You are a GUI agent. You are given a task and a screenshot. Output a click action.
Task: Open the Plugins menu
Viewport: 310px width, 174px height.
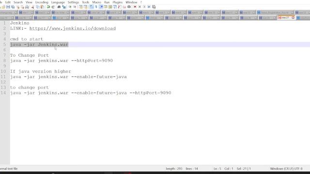(117, 2)
